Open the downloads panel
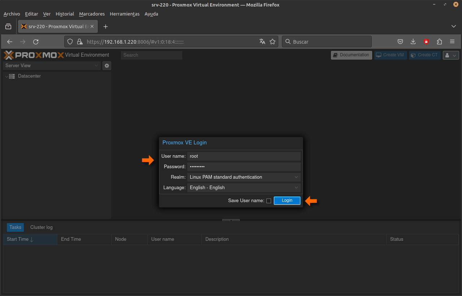The width and height of the screenshot is (462, 296). coord(413,42)
